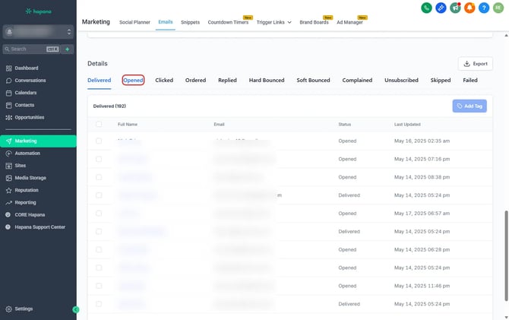Image resolution: width=509 pixels, height=320 pixels.
Task: Click the green phone dialer icon
Action: pos(427,8)
